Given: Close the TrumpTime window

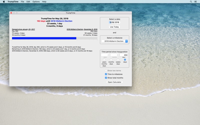Looking at the screenshot, I should pos(11,13).
